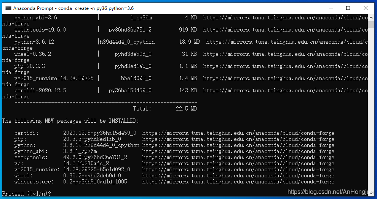
Task: Click 'The following NEW packages will be INSTALLED:' line
Action: click(x=70, y=121)
